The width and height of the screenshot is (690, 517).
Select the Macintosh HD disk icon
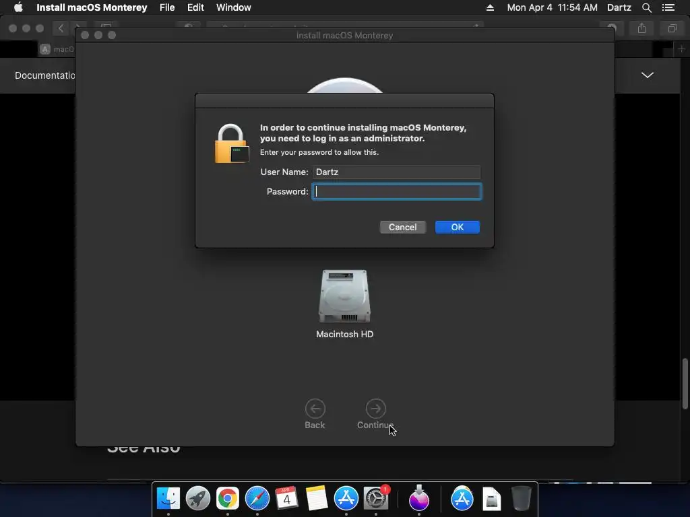pos(344,296)
